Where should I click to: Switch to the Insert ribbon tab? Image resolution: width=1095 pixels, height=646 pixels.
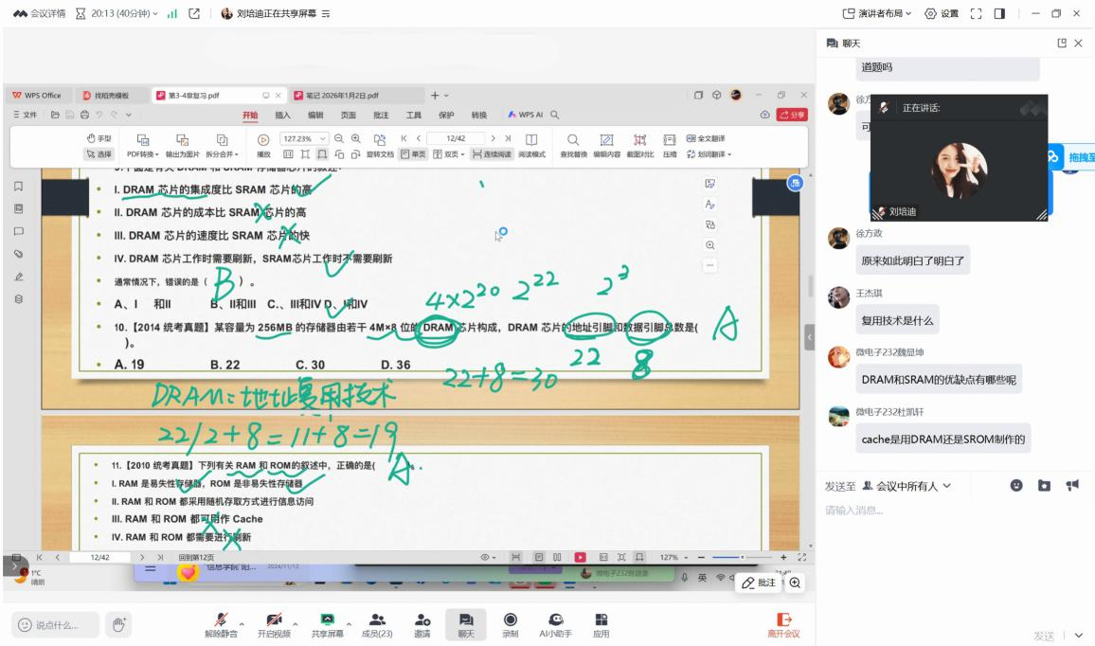[x=282, y=115]
